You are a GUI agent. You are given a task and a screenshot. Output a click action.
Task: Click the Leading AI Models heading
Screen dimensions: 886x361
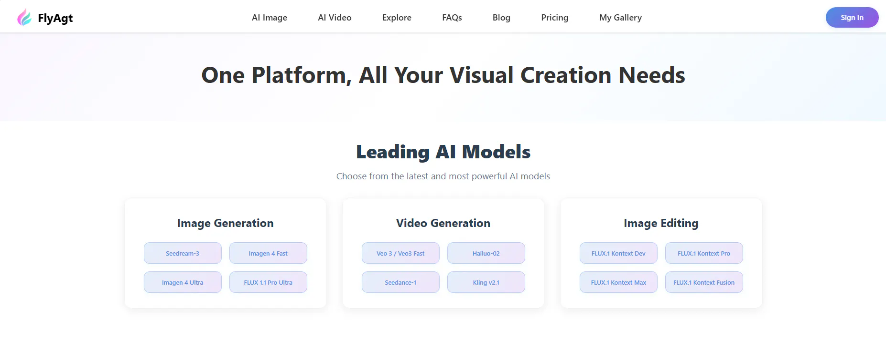pyautogui.click(x=443, y=152)
